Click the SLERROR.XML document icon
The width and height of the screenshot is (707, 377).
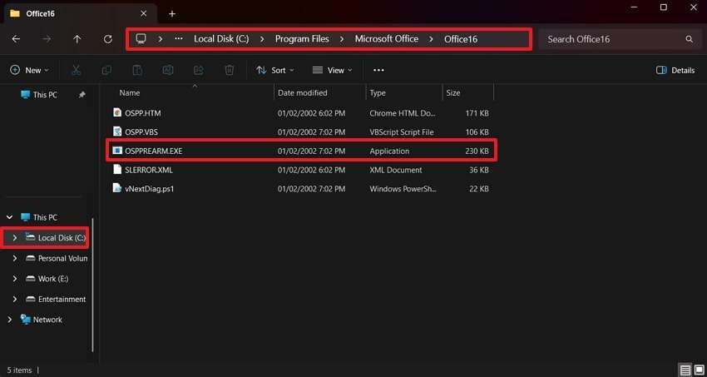[117, 170]
